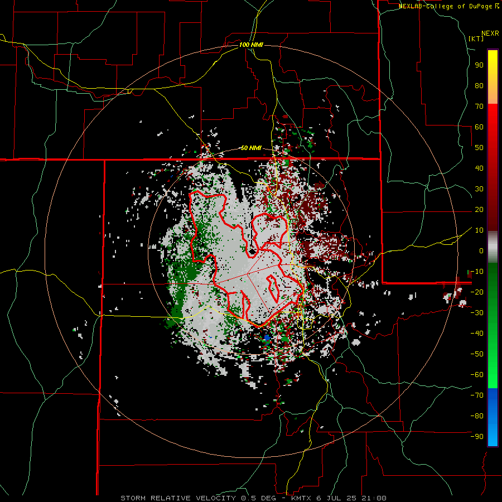Click the -70 value on the scale
502x502 pixels.
click(x=477, y=395)
